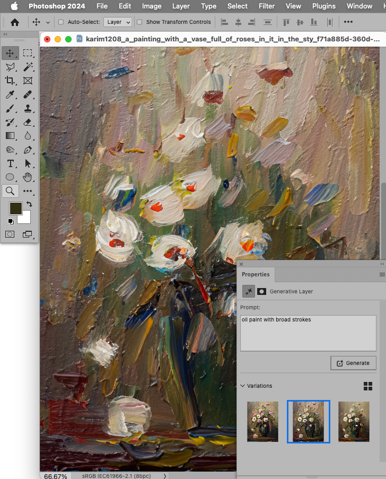386x479 pixels.
Task: Select the Spot Healing Brush tool
Action: click(28, 95)
